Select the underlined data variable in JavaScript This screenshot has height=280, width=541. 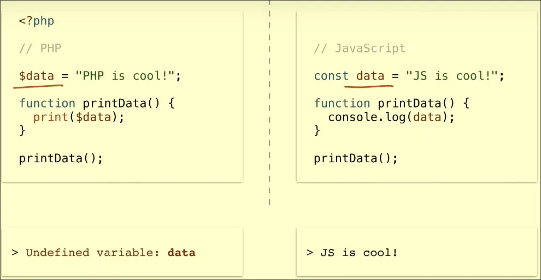tap(370, 76)
